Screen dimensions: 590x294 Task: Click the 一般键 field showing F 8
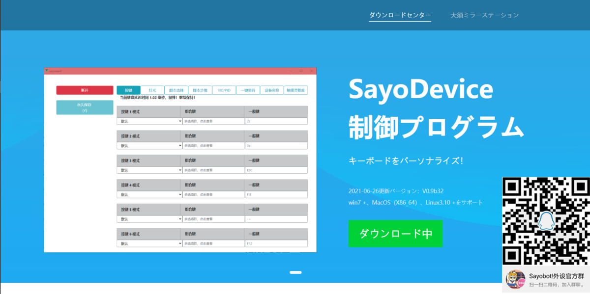pos(276,194)
